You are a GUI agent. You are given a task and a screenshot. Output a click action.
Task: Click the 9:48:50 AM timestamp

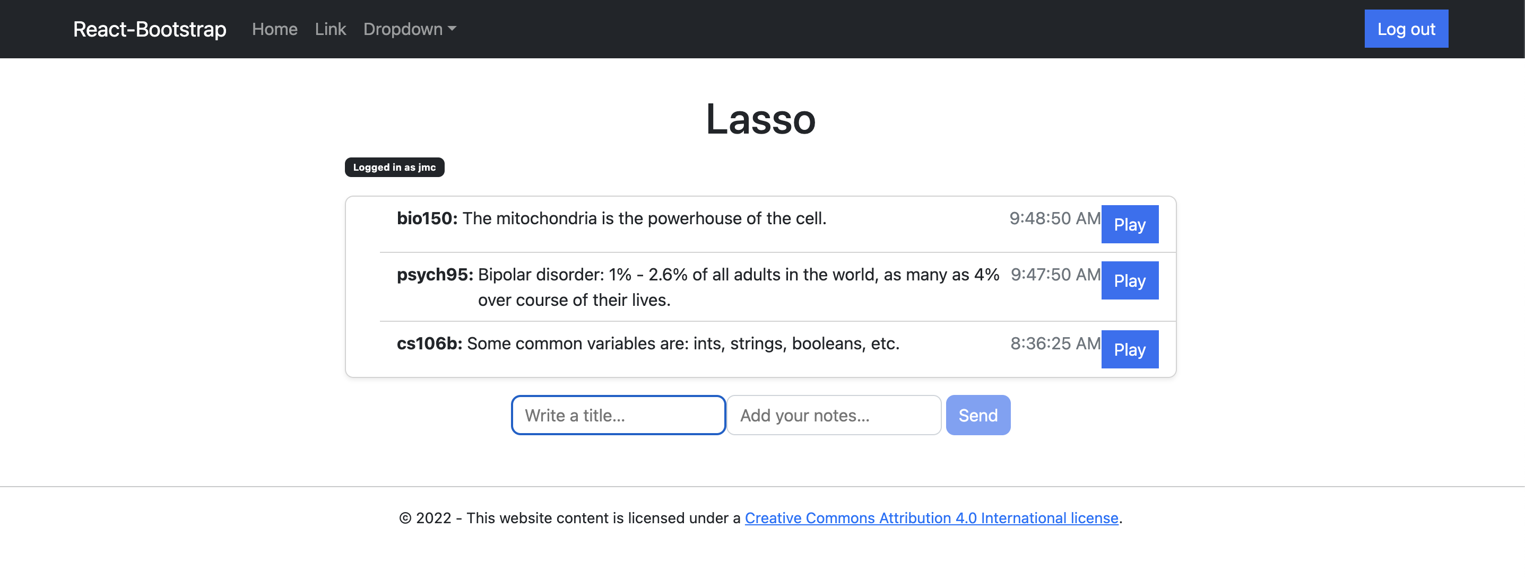coord(1054,218)
